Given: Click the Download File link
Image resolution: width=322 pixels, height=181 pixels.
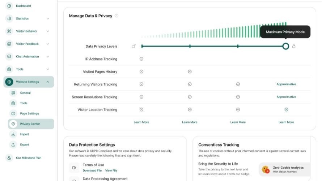Looking at the screenshot, I should coord(92,171).
